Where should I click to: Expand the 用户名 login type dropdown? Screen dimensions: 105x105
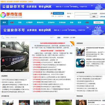70,13
